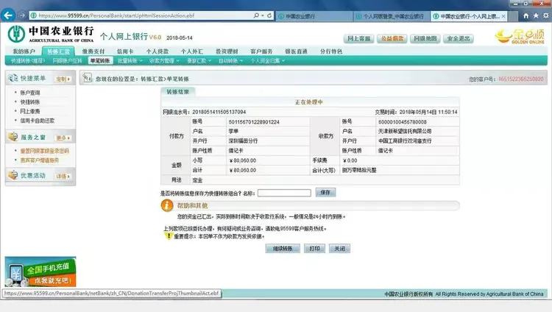Screen dimensions: 552x312
Task: Click the 全国手机充值 promo banner
Action: pos(40,272)
